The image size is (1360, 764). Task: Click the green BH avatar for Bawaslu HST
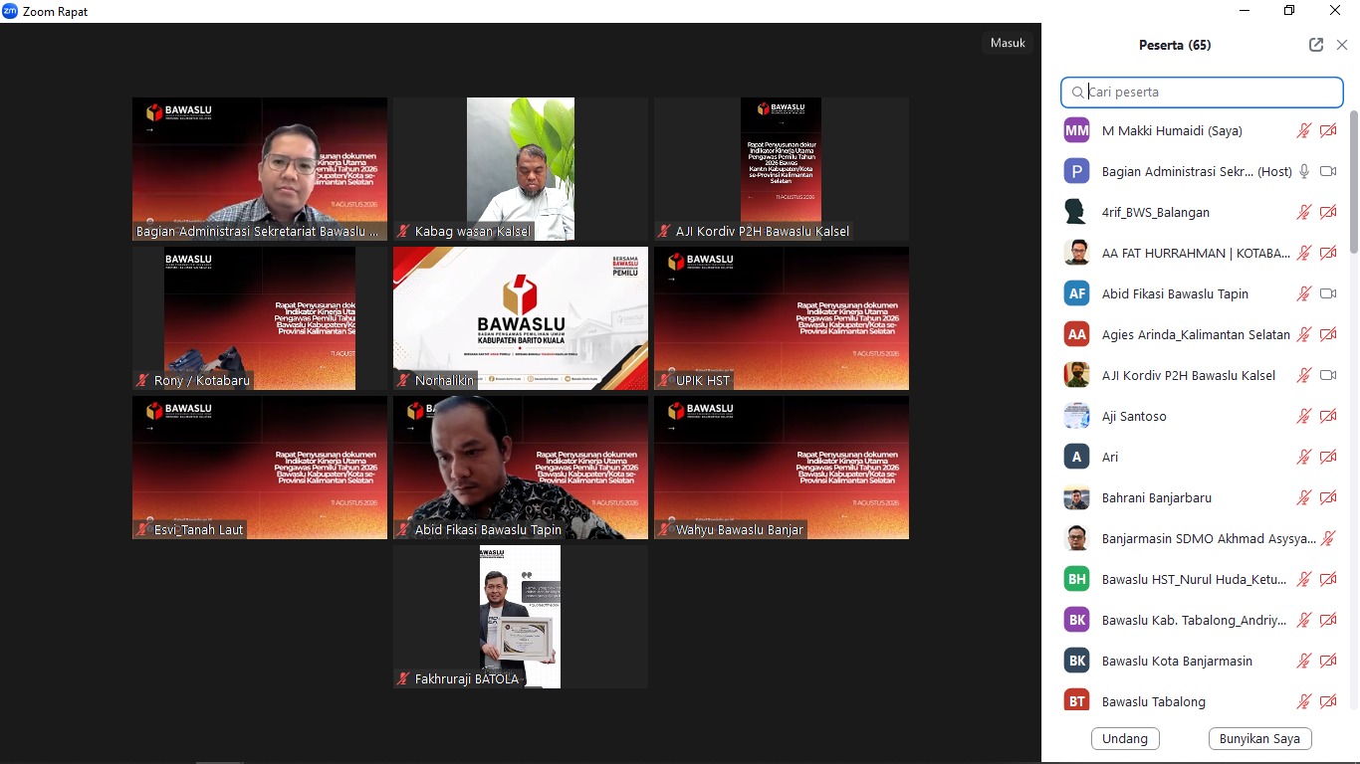1076,579
